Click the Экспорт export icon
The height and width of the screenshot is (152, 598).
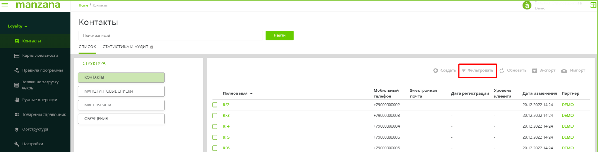click(534, 70)
